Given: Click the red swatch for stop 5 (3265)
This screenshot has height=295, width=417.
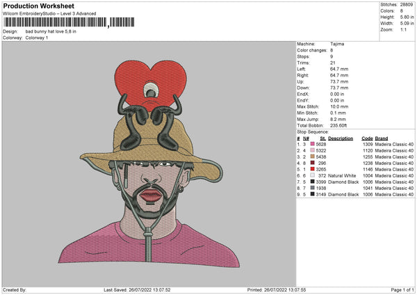Looking at the screenshot, I should 313,169.
